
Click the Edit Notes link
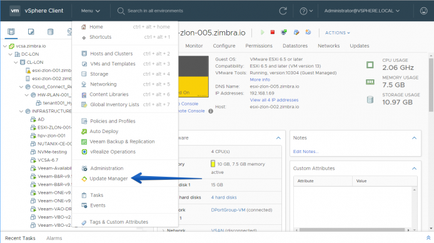pyautogui.click(x=306, y=152)
